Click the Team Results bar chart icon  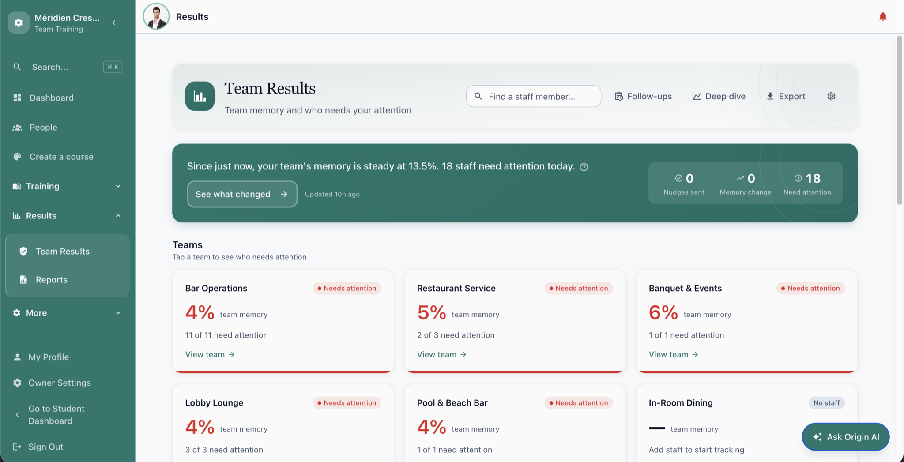tap(200, 96)
